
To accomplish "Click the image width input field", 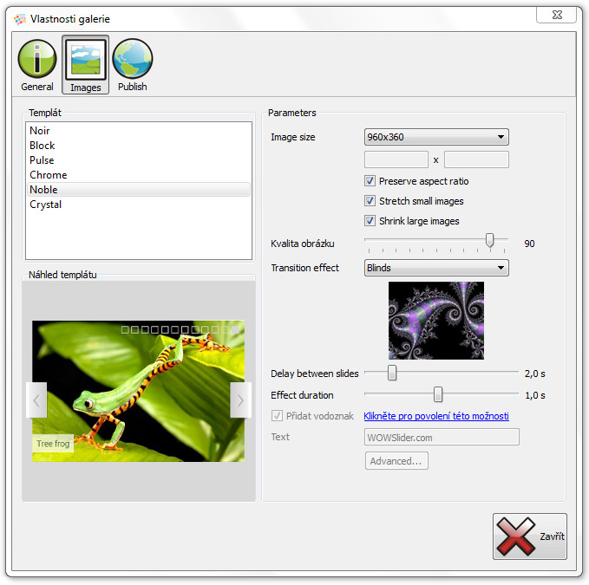I will point(396,159).
